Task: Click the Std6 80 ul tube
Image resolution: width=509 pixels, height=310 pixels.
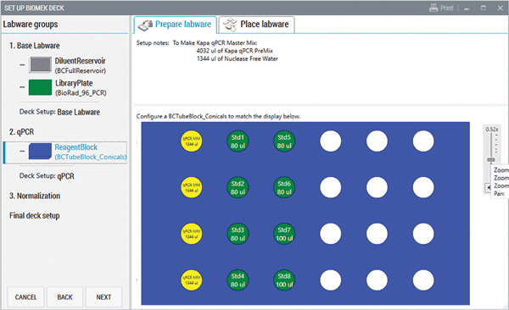Action: coord(284,188)
